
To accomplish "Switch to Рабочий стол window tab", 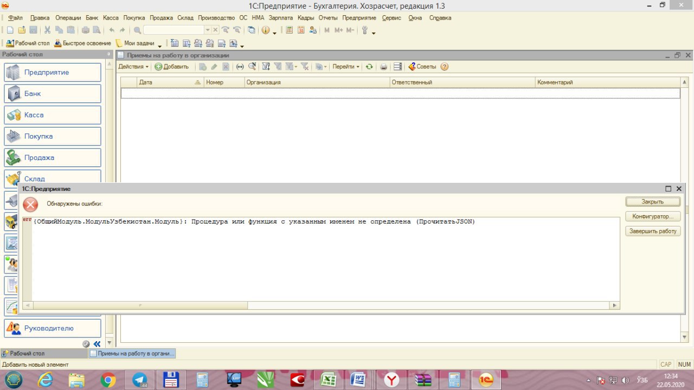I will pyautogui.click(x=43, y=353).
